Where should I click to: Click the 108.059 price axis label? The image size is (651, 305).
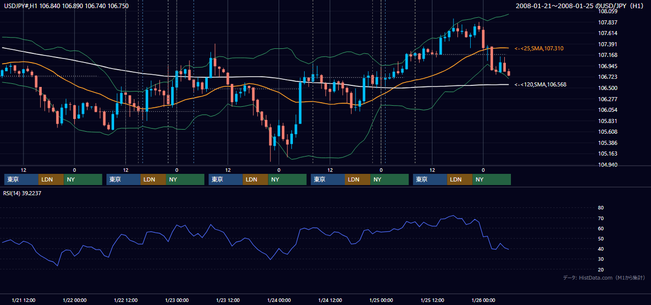pos(608,11)
